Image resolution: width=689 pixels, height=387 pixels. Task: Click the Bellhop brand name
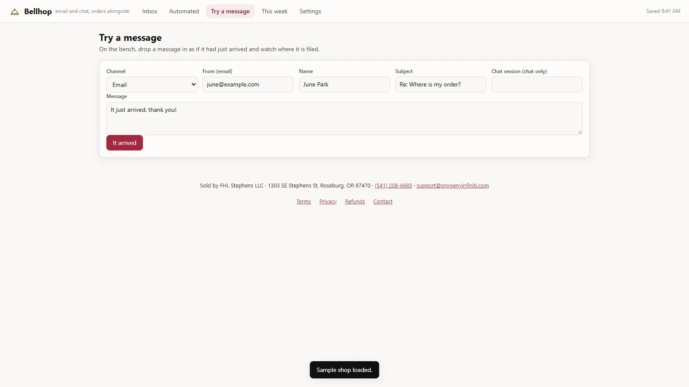(x=38, y=12)
